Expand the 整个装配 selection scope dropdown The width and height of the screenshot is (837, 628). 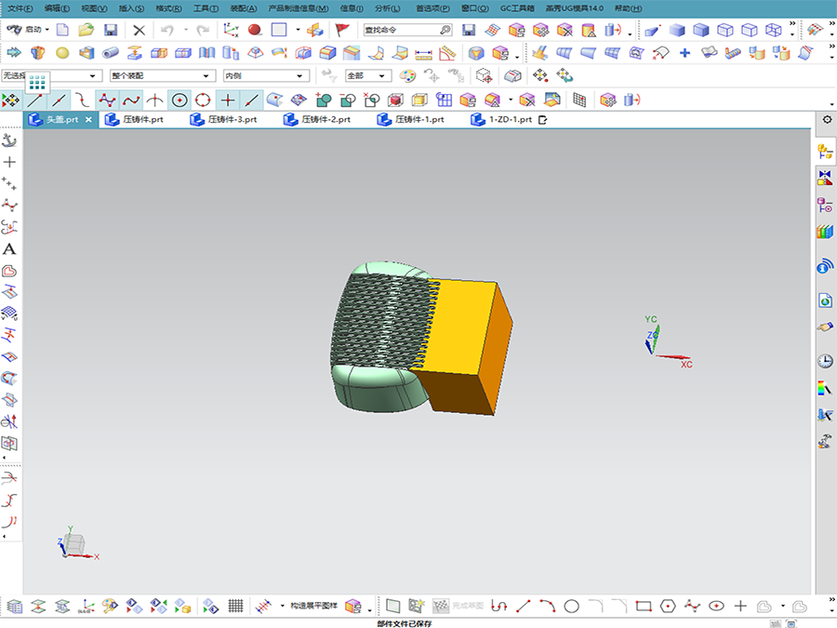(206, 76)
